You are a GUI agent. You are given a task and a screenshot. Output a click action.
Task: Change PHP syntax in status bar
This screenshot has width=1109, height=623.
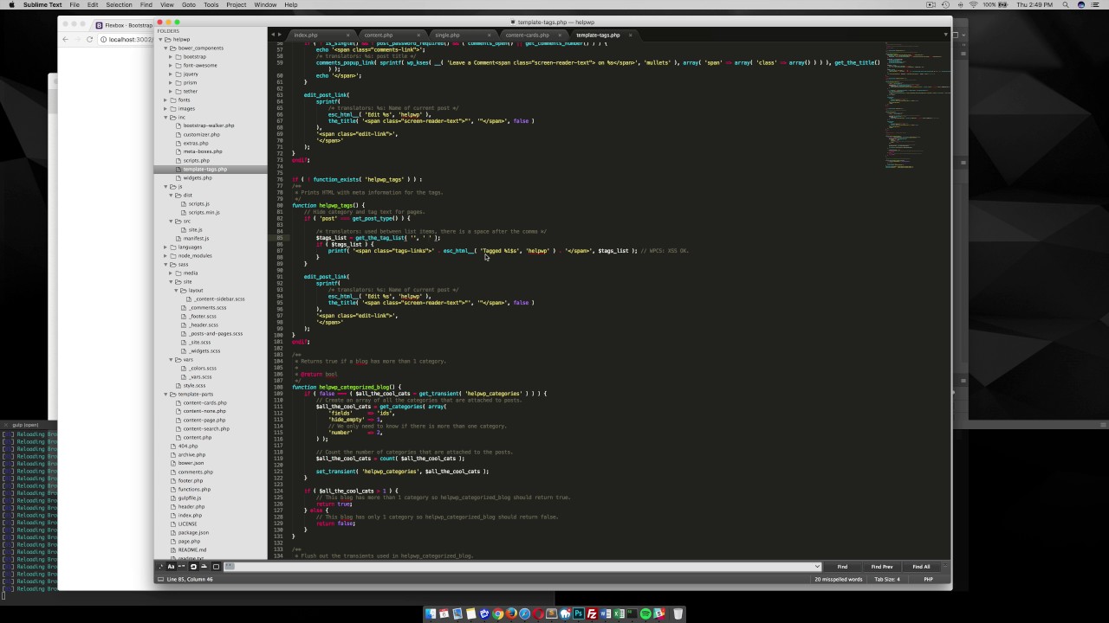[x=928, y=579]
